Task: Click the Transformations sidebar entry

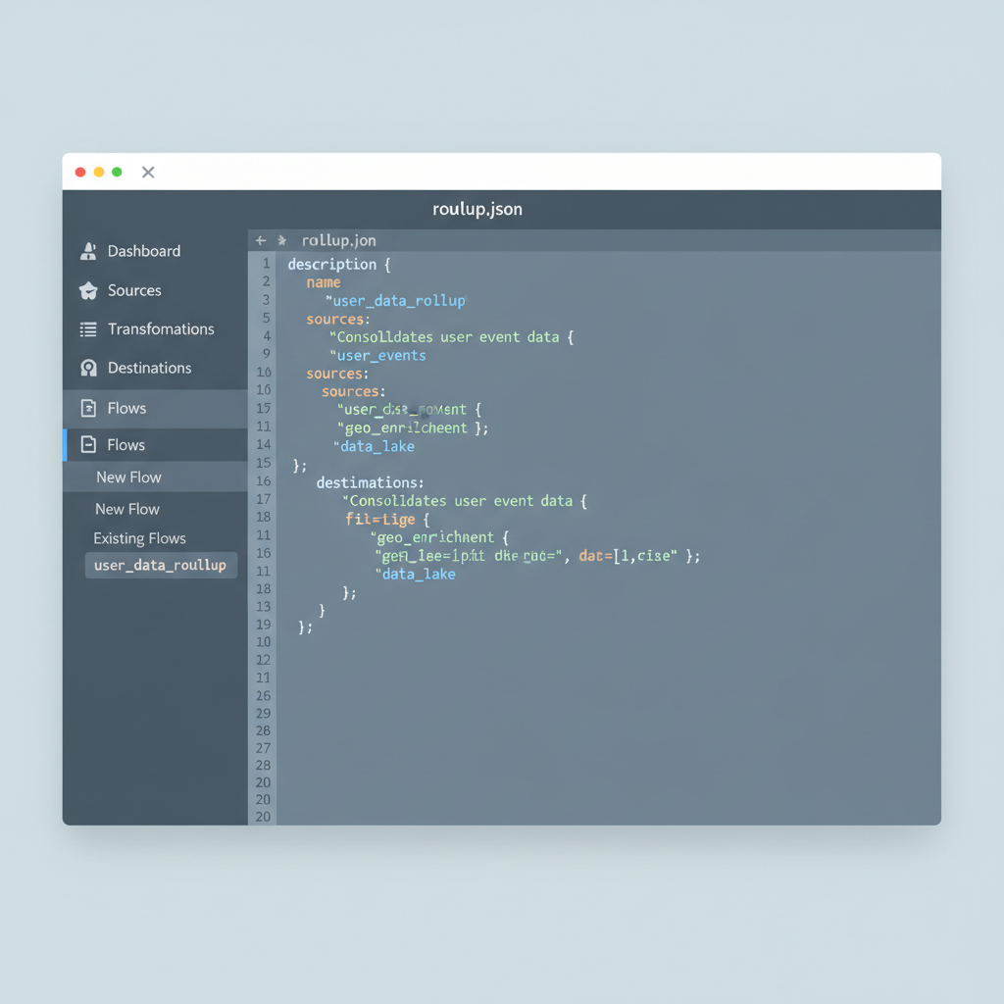Action: point(162,329)
